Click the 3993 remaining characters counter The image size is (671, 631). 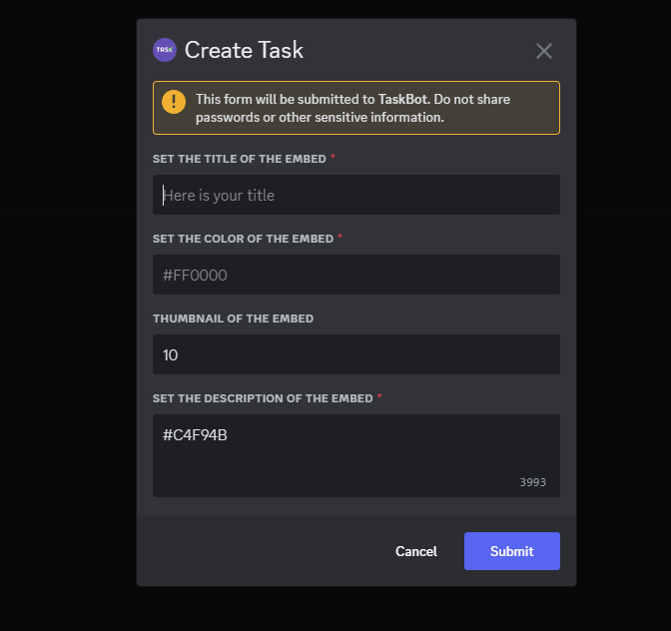(x=532, y=482)
